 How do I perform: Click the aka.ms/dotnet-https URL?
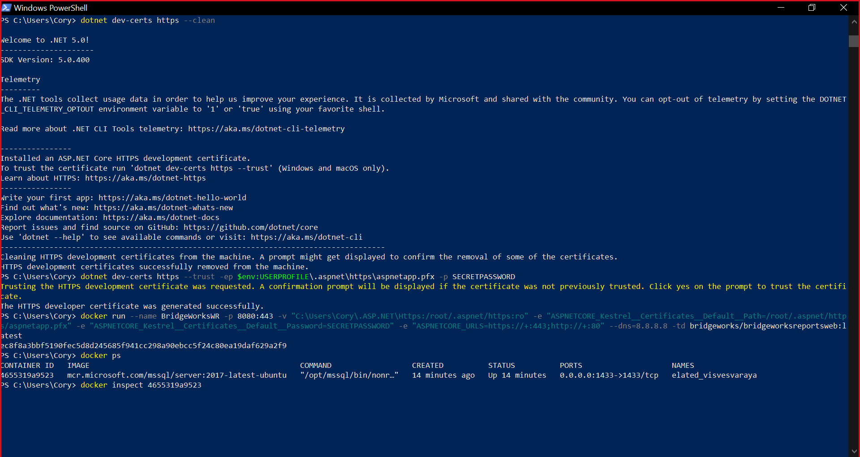click(x=145, y=178)
